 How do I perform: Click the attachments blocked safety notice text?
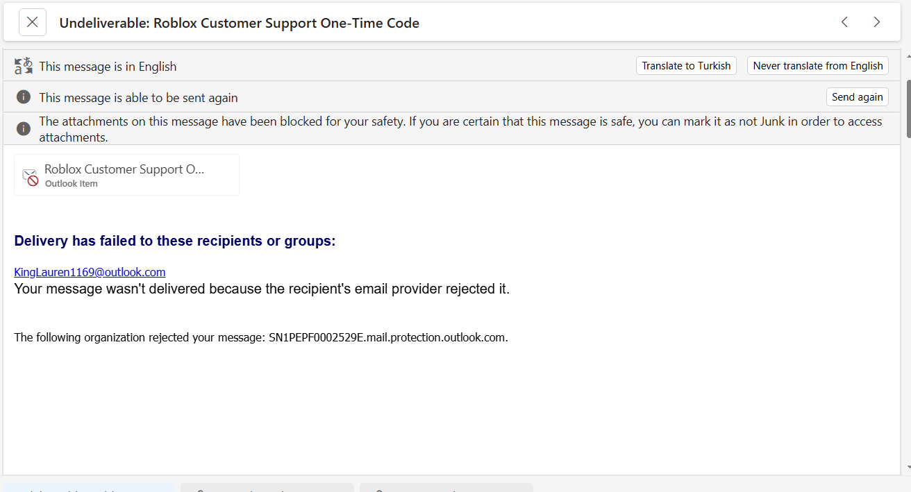[x=460, y=129]
